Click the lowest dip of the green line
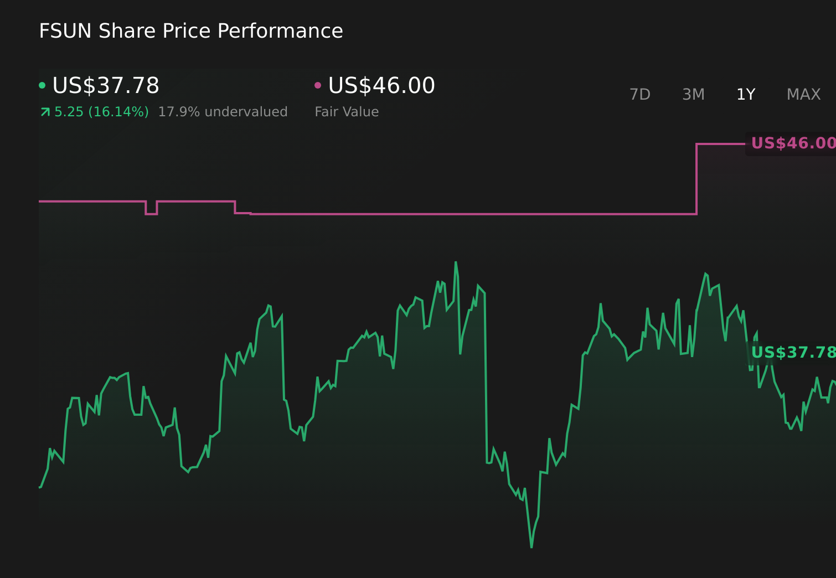The image size is (836, 578). (x=531, y=547)
